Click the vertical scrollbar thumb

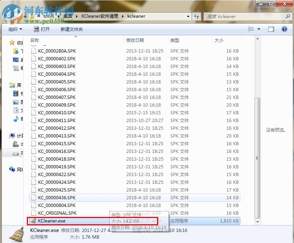point(258,158)
